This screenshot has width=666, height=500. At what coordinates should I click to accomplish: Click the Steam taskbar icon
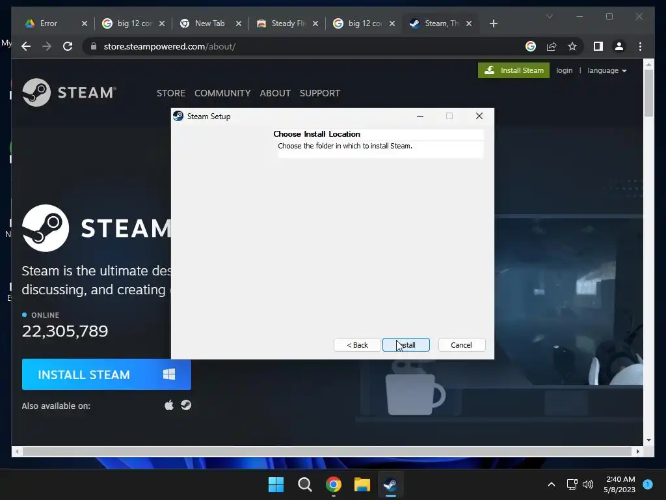[x=390, y=484]
